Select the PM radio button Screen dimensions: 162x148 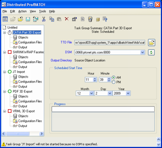coord(113,82)
